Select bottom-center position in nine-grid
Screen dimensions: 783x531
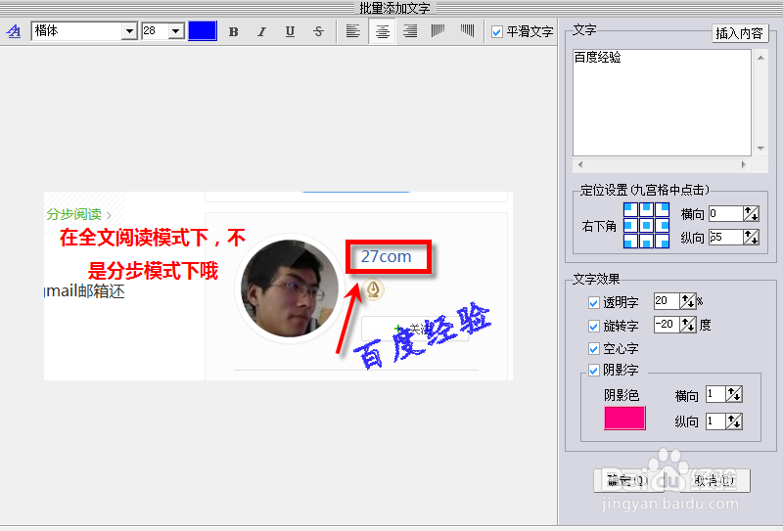point(646,241)
